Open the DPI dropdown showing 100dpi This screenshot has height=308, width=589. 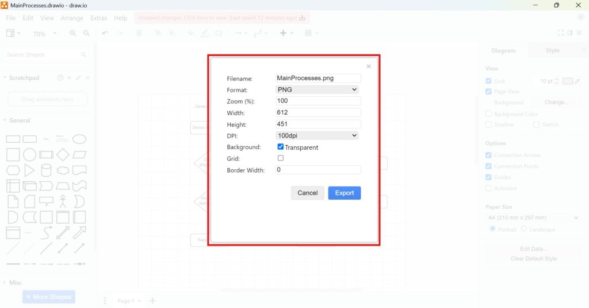[317, 135]
